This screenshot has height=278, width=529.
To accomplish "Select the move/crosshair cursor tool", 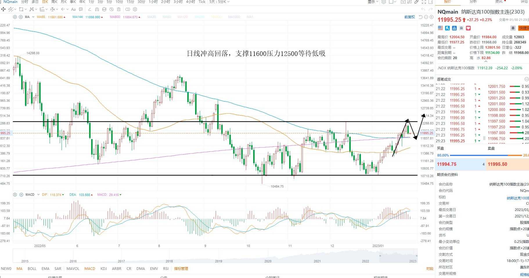I will 3,9.
